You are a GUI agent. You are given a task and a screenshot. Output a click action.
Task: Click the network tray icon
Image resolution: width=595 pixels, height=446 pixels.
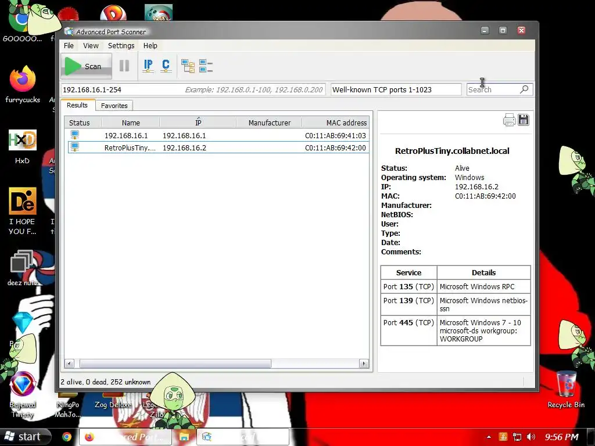click(x=517, y=437)
